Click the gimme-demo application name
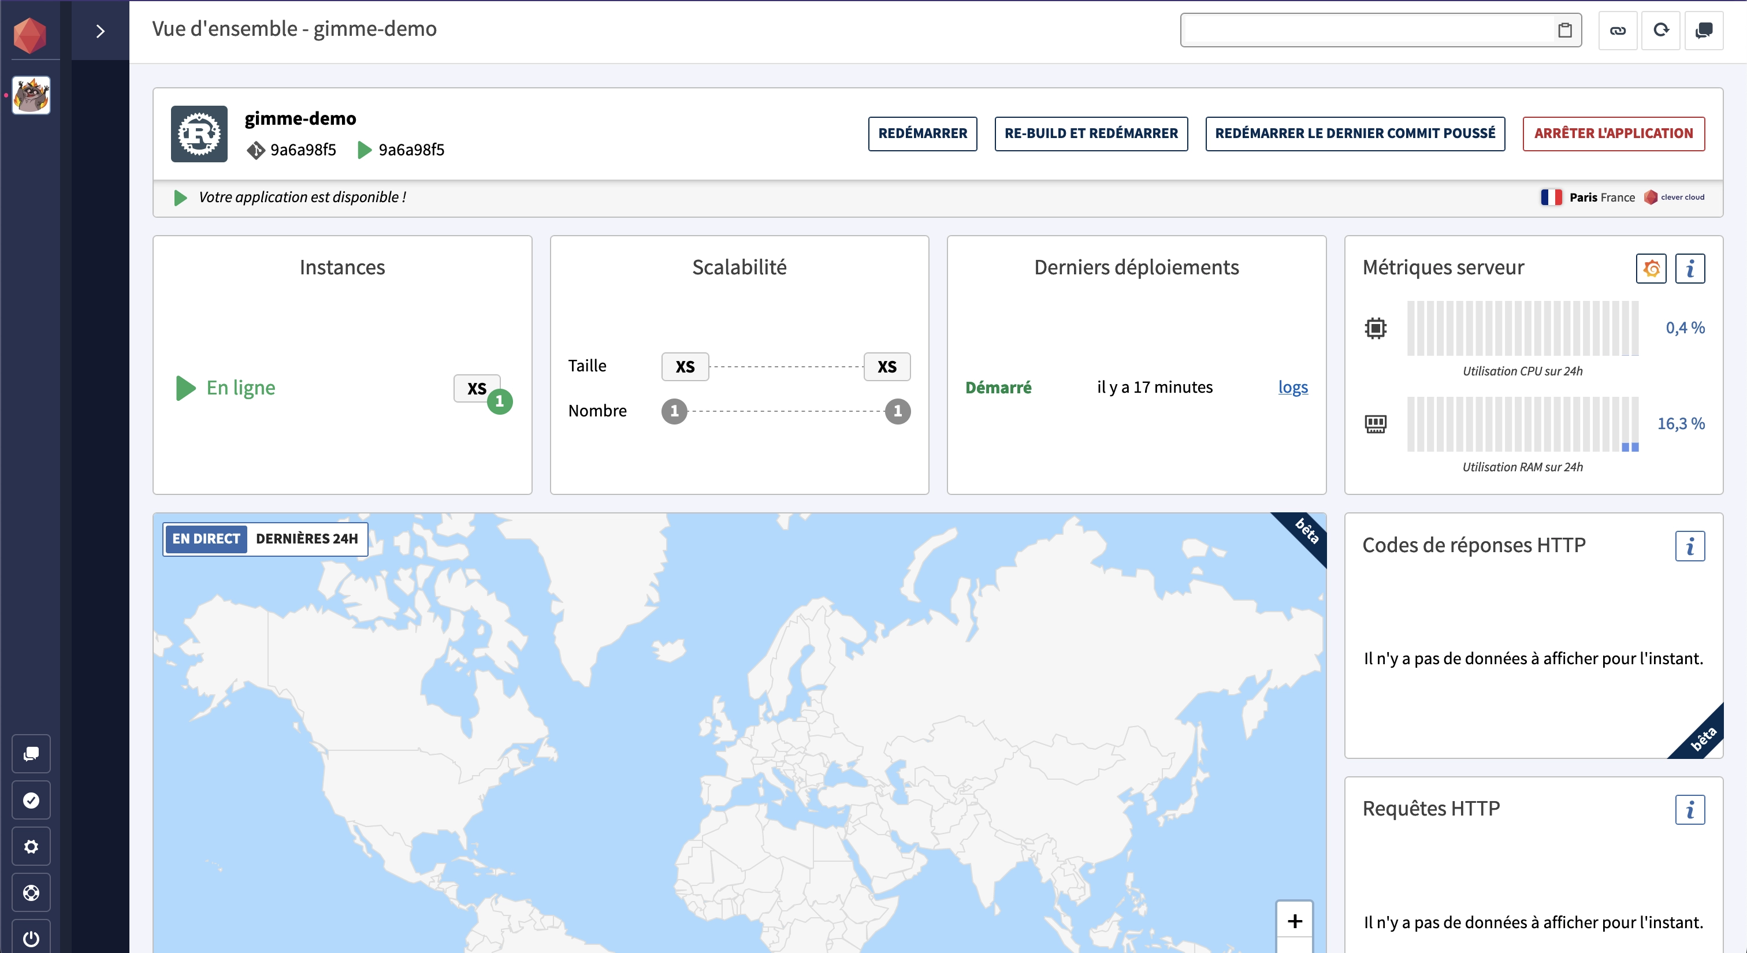Screen dimensions: 1747x953 point(300,118)
